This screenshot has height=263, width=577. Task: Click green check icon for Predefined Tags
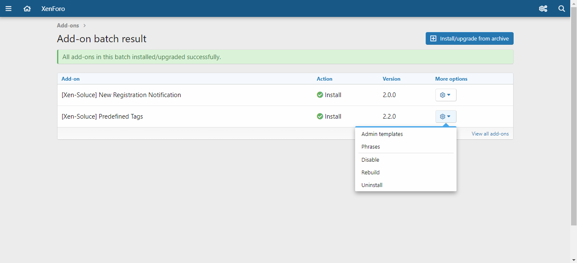click(x=320, y=117)
